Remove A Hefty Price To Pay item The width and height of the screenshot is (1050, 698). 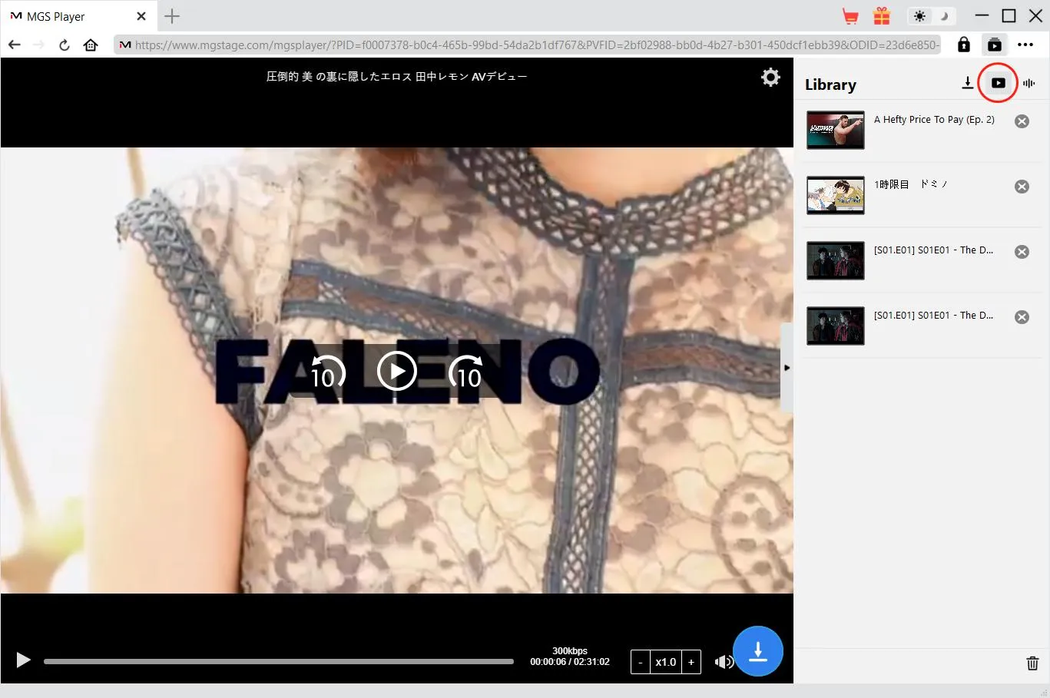coord(1022,121)
